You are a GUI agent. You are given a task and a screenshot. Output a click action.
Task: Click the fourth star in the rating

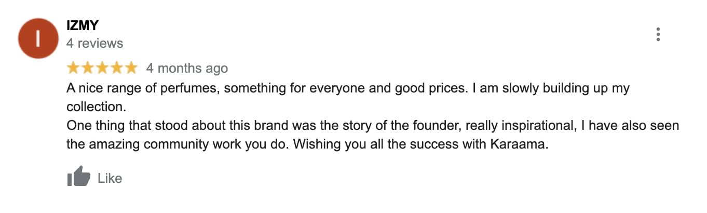pyautogui.click(x=116, y=68)
